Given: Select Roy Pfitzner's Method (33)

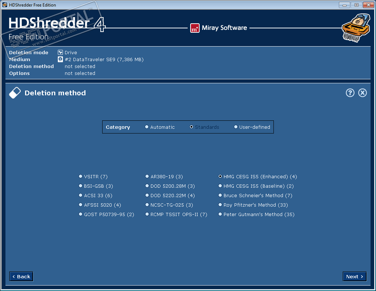Looking at the screenshot, I should click(x=253, y=205).
